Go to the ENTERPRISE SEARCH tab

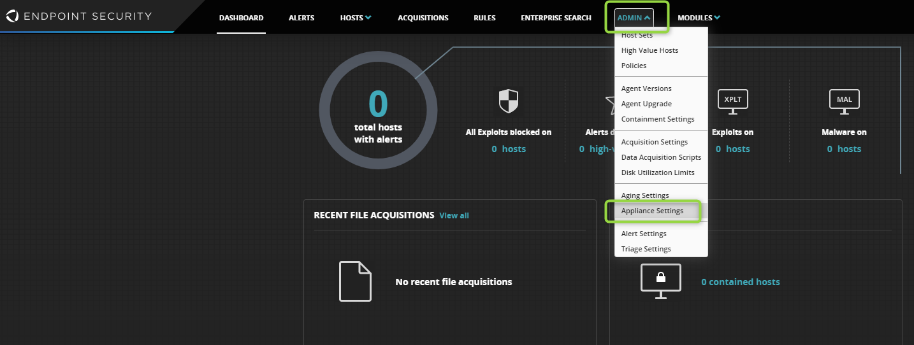[x=556, y=18]
